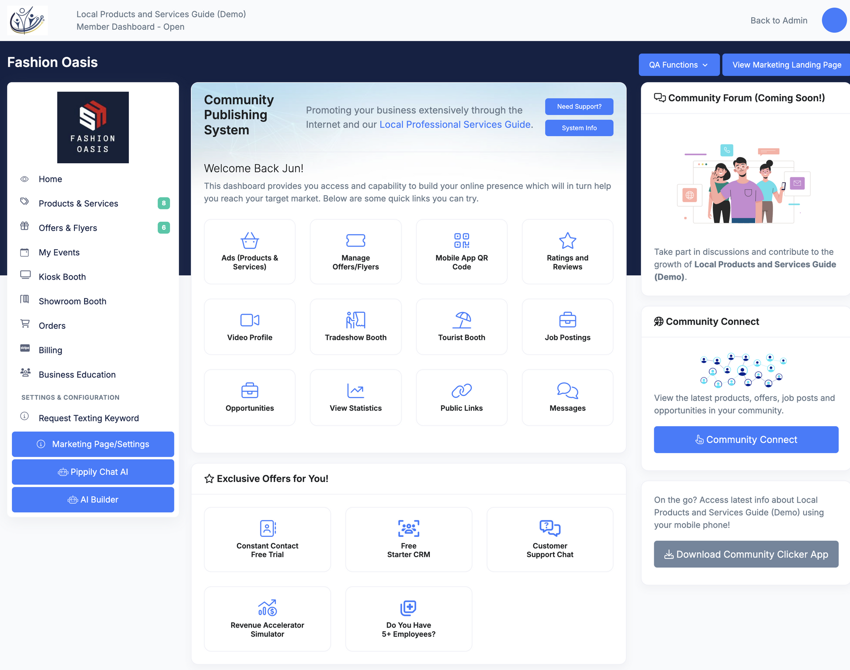850x670 pixels.
Task: Select the Ratings and Reviews star icon
Action: pyautogui.click(x=567, y=241)
